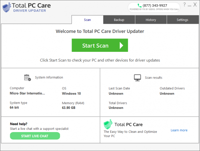Click the Total PC Care shield logo
Viewport: 200px width, 151px height.
pyautogui.click(x=7, y=8)
